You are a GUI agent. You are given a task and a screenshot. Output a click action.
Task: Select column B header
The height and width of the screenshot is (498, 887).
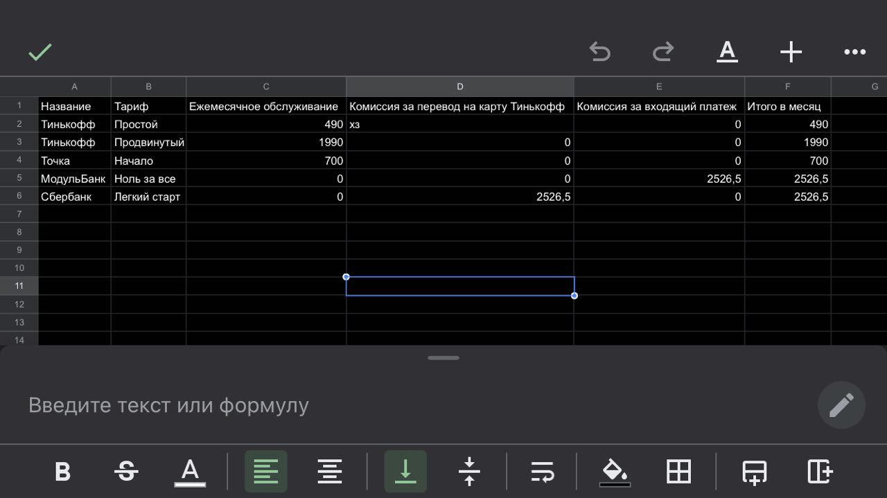click(148, 87)
